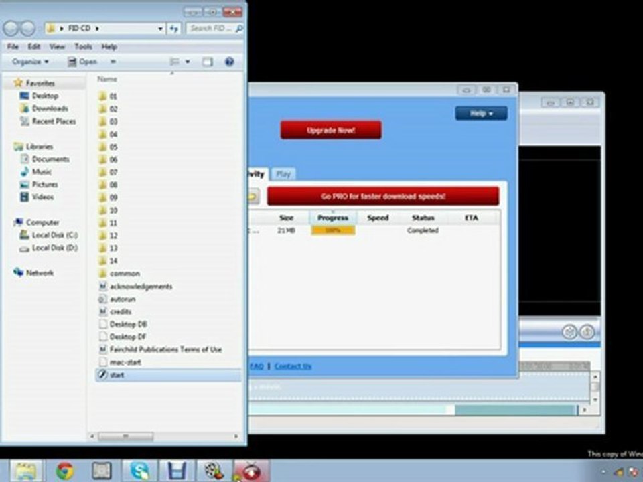Open the File Explorer taskbar icon
This screenshot has height=482, width=643.
(x=25, y=471)
